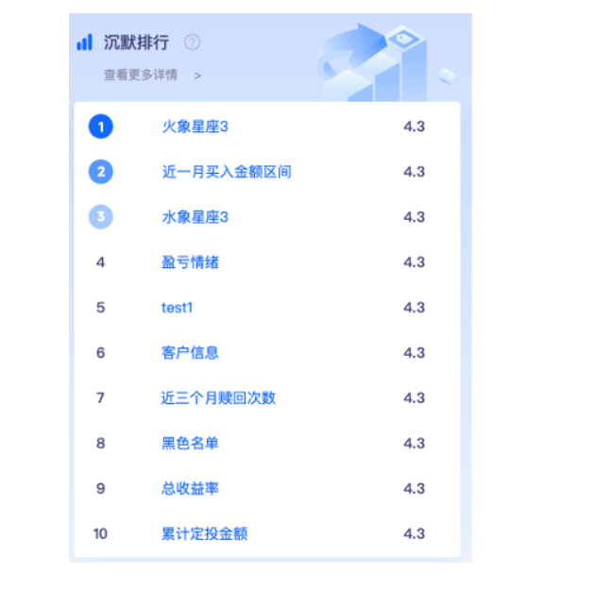Open 查看更多详情 link
This screenshot has width=593, height=591.
pyautogui.click(x=141, y=75)
